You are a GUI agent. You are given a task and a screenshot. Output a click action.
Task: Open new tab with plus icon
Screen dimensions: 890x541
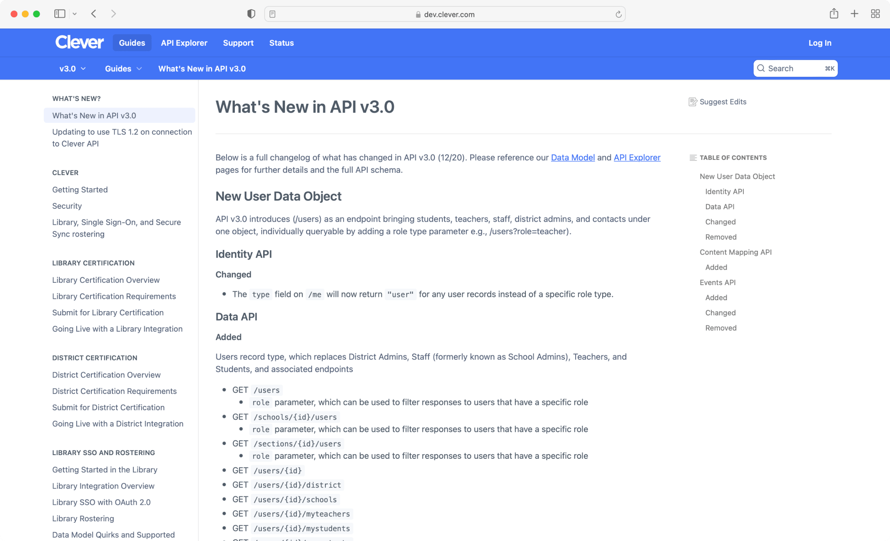click(x=854, y=14)
